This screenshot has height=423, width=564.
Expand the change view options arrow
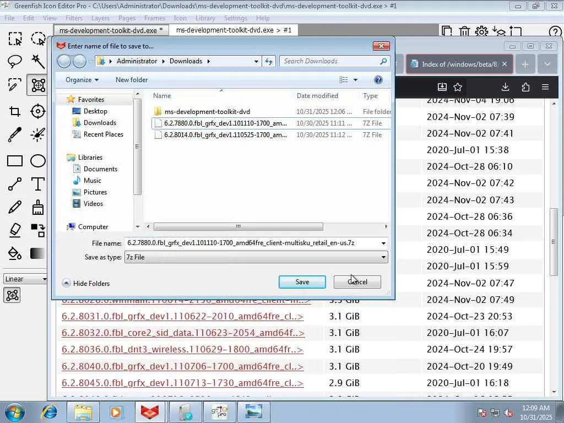tap(355, 80)
